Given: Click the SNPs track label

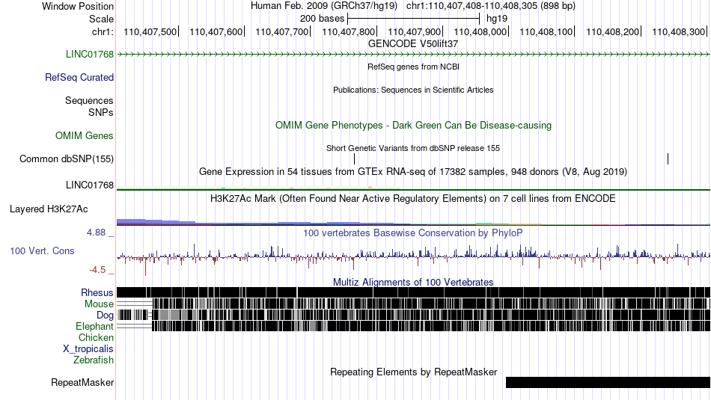Looking at the screenshot, I should pyautogui.click(x=101, y=112).
